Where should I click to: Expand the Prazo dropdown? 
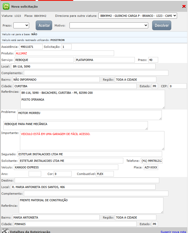point(21,25)
